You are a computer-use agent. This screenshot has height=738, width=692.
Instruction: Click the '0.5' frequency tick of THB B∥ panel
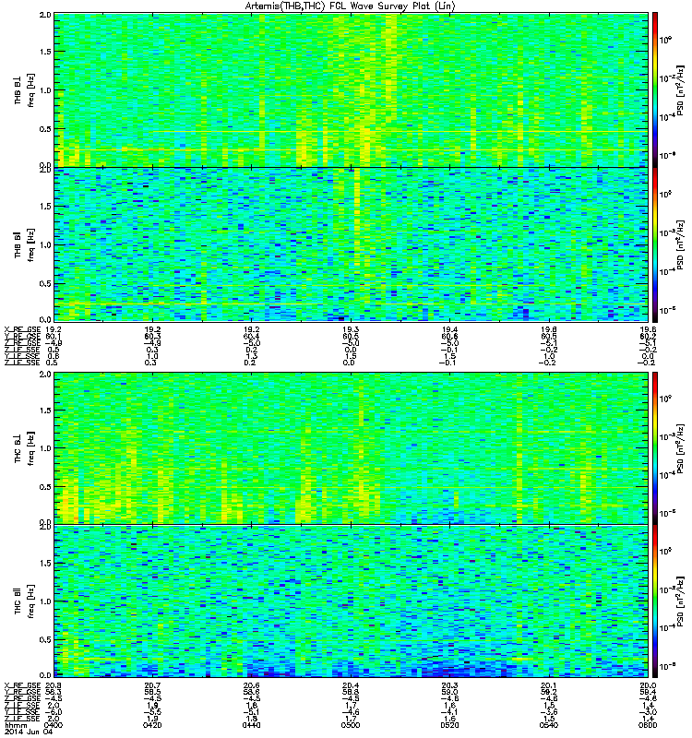click(x=45, y=283)
